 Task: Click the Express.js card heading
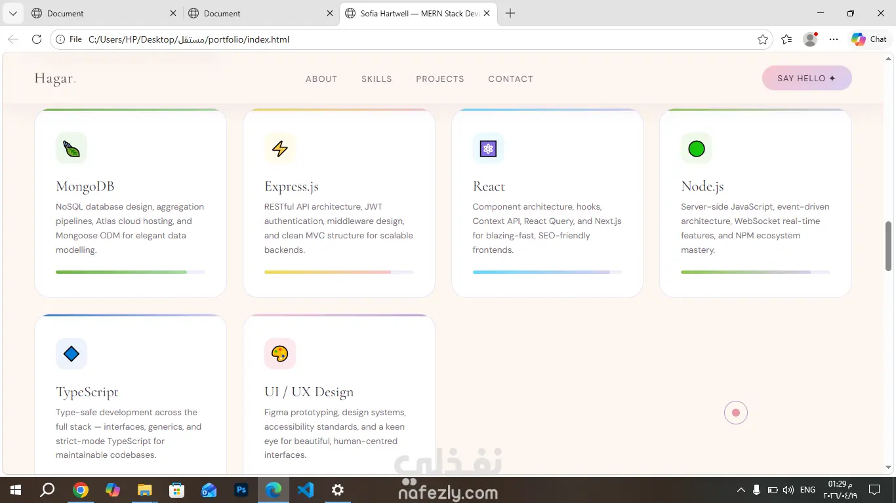[291, 187]
